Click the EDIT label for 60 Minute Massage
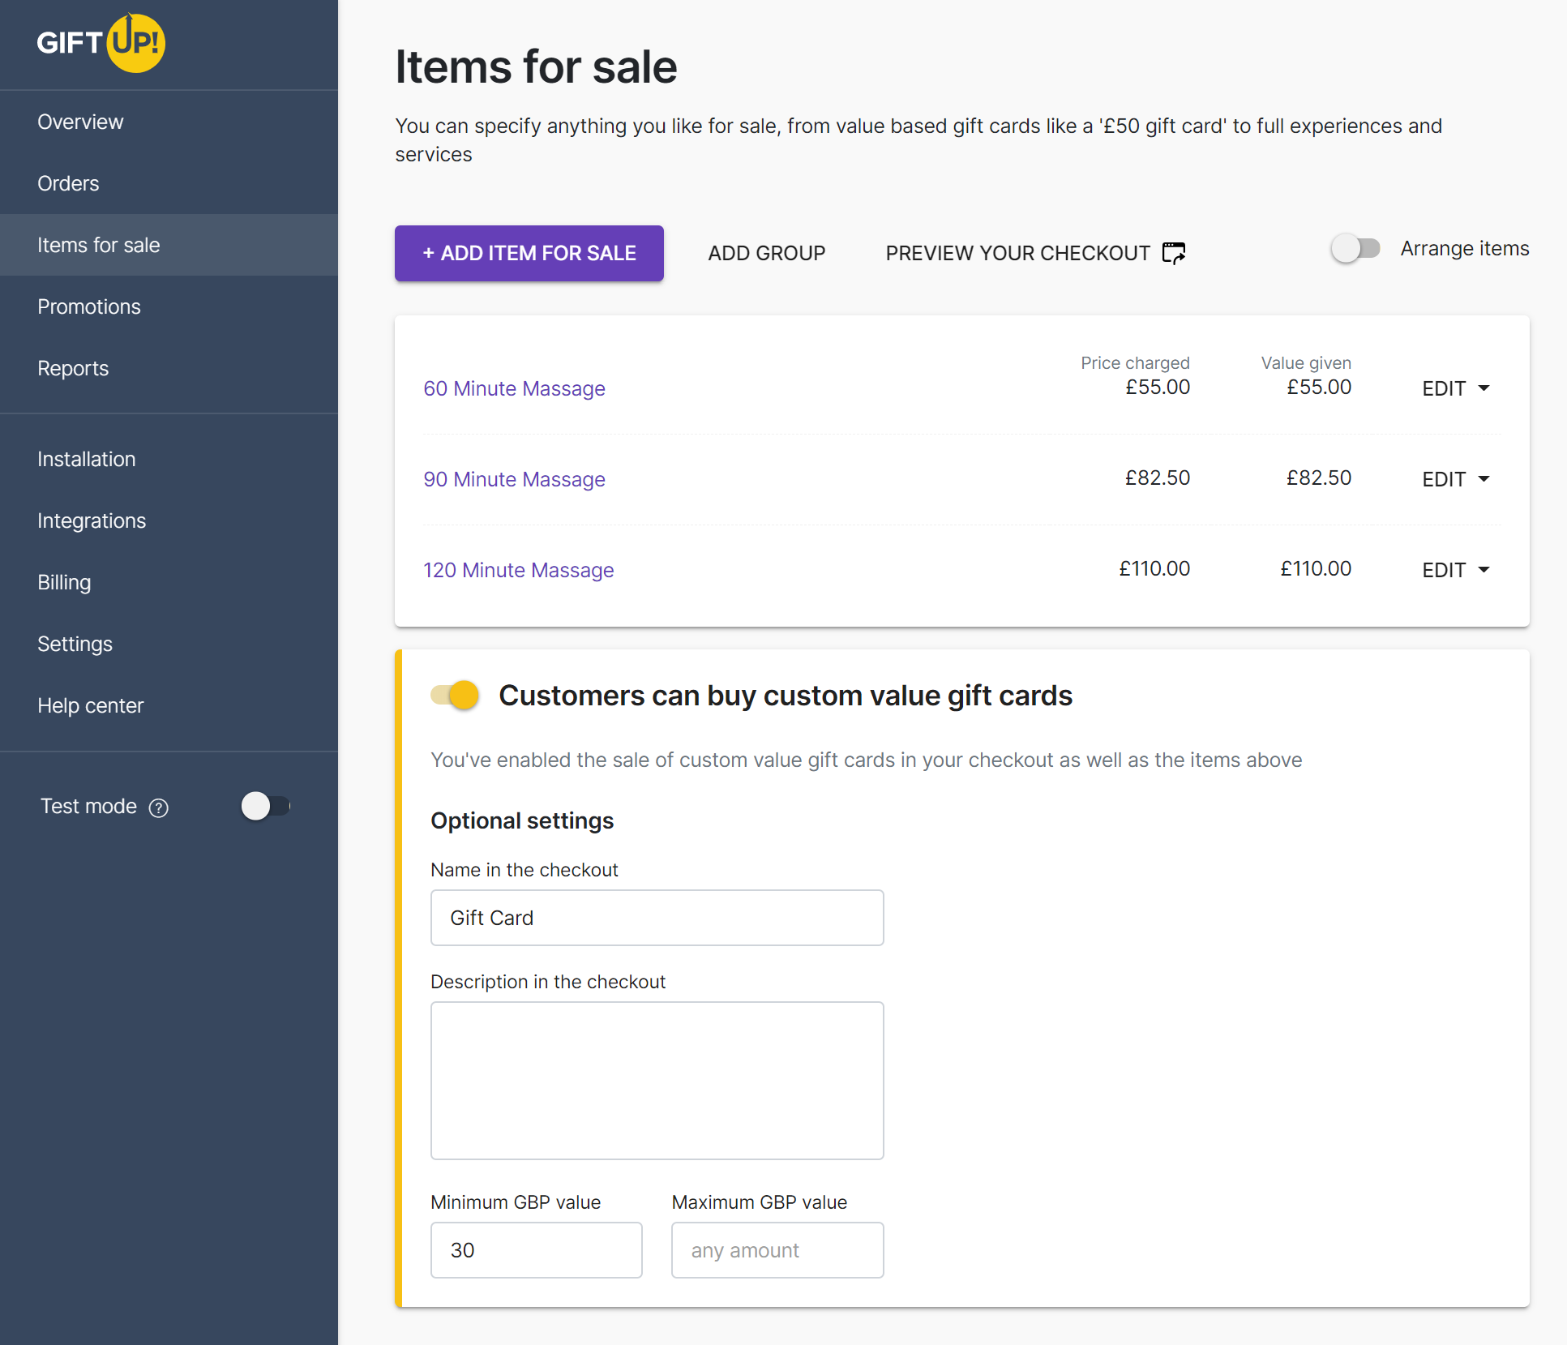This screenshot has height=1345, width=1567. 1444,388
